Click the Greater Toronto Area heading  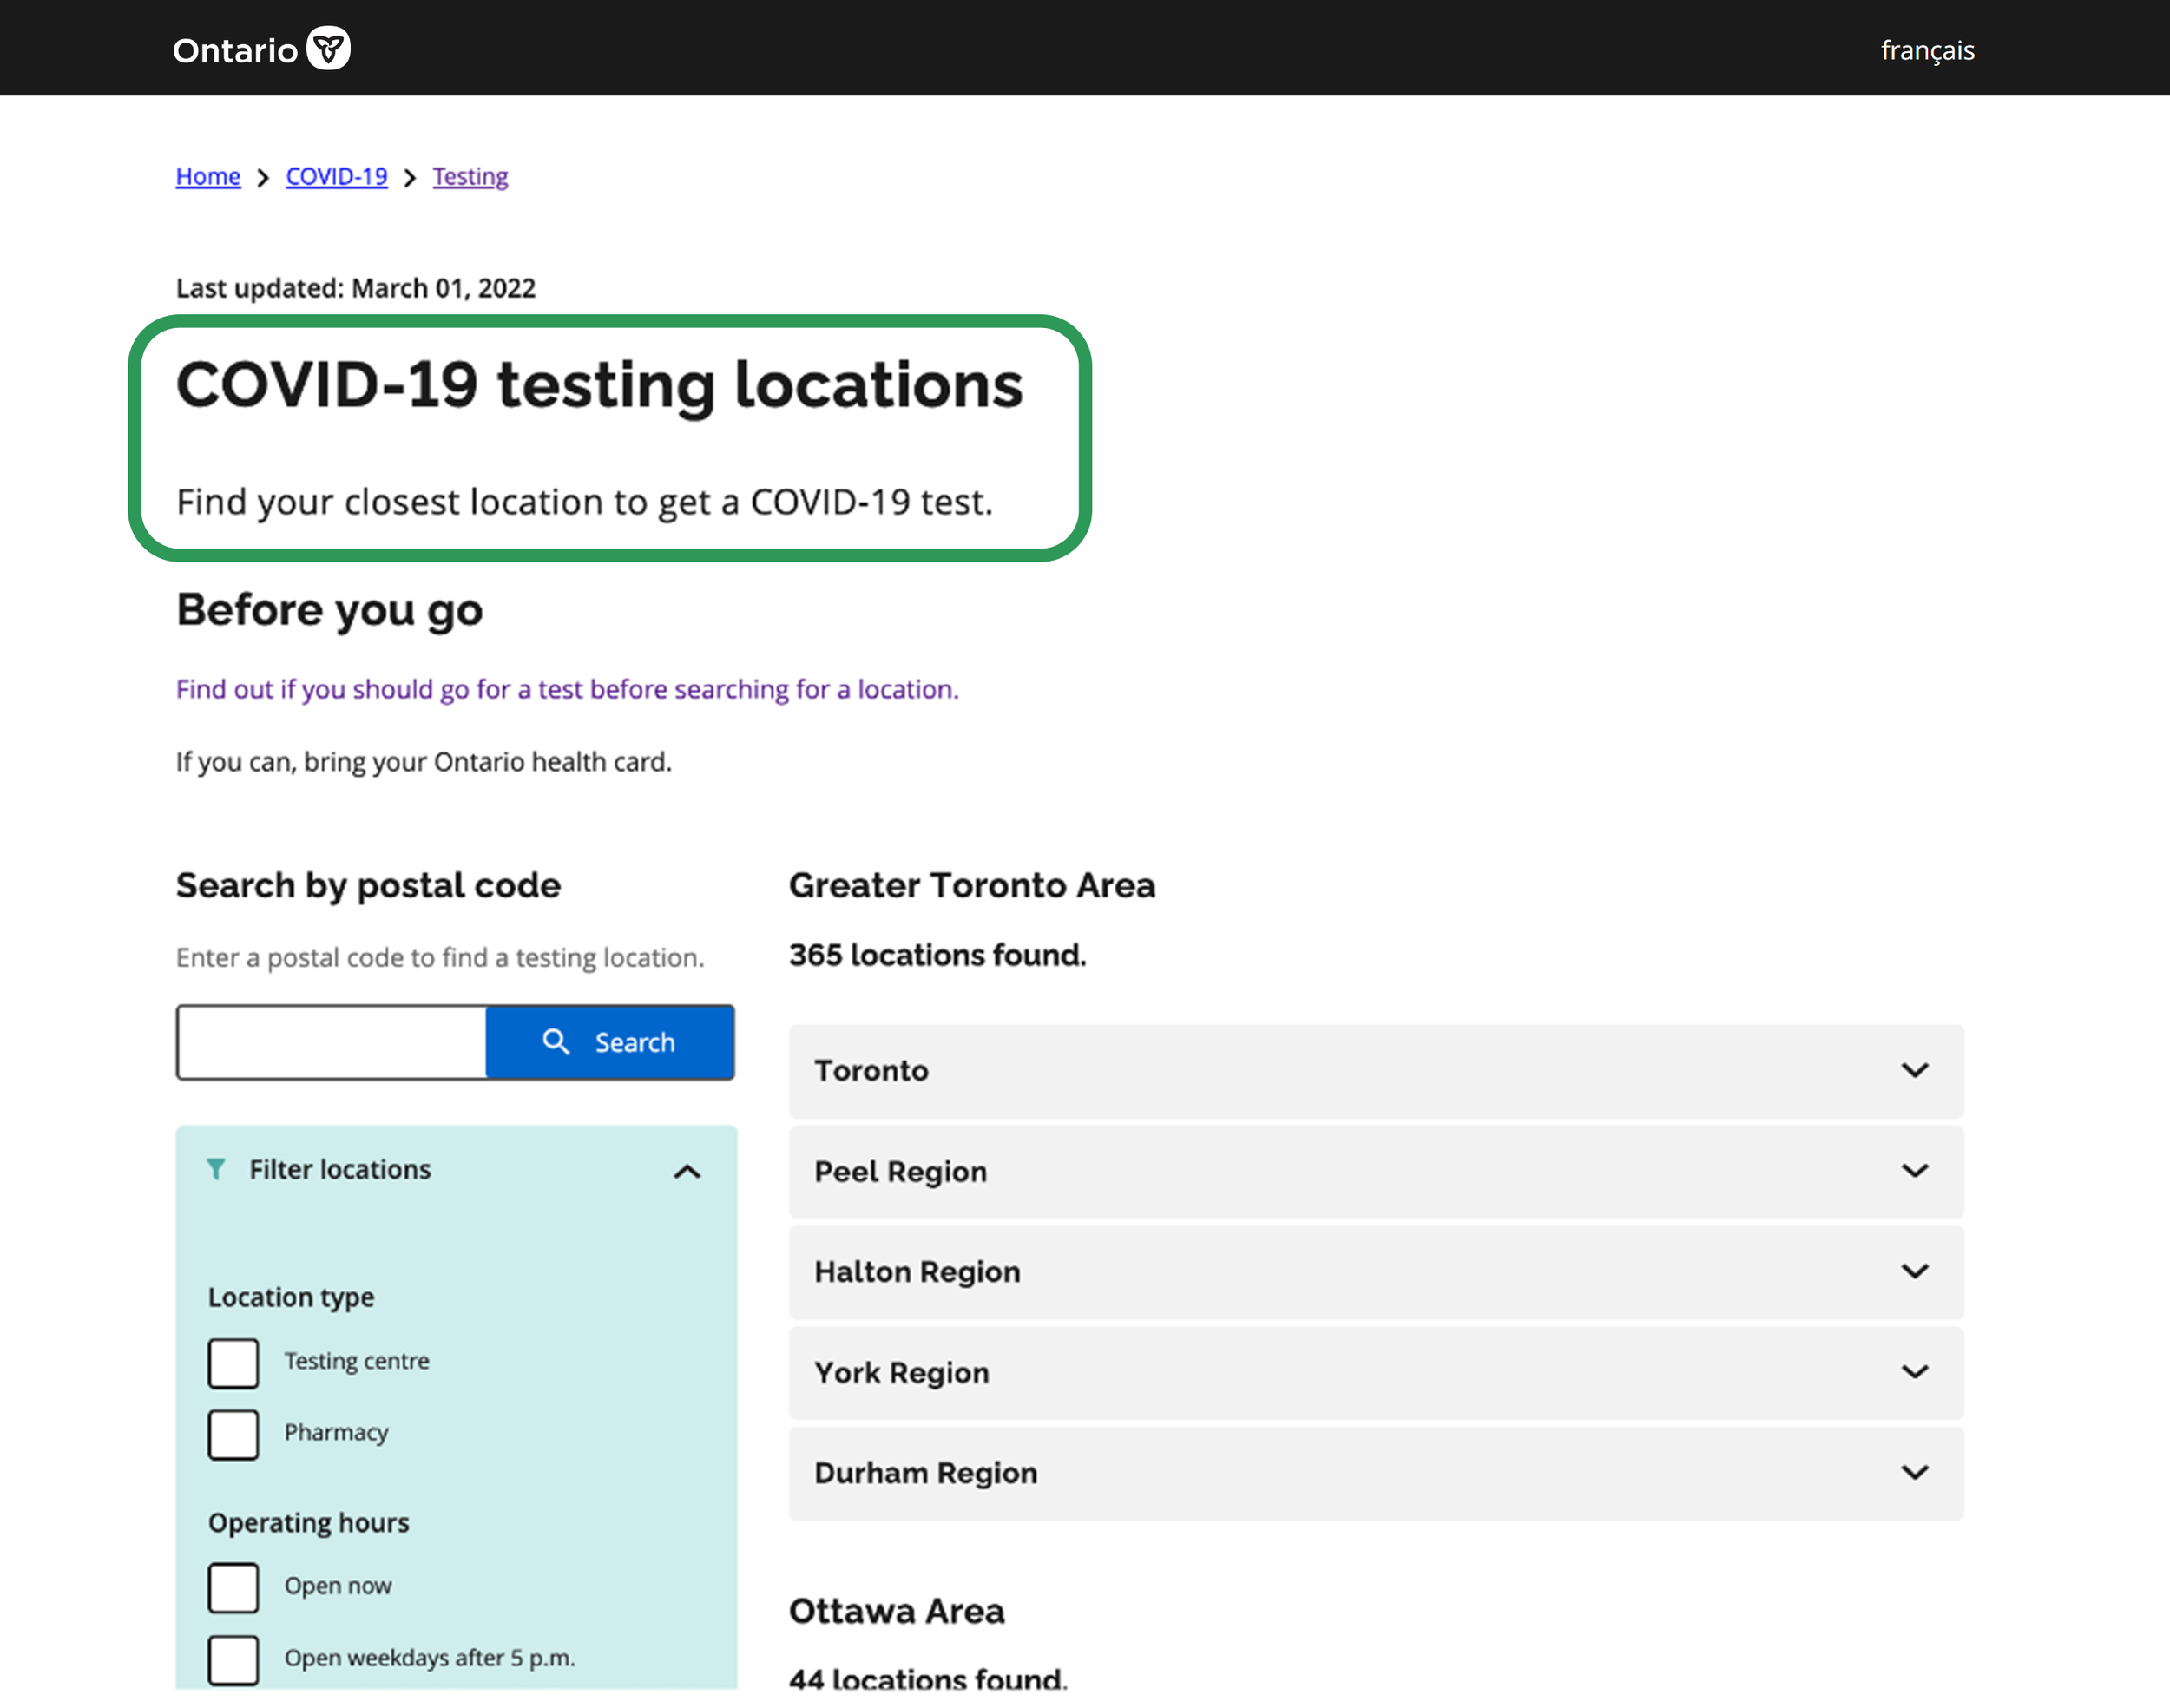click(971, 885)
